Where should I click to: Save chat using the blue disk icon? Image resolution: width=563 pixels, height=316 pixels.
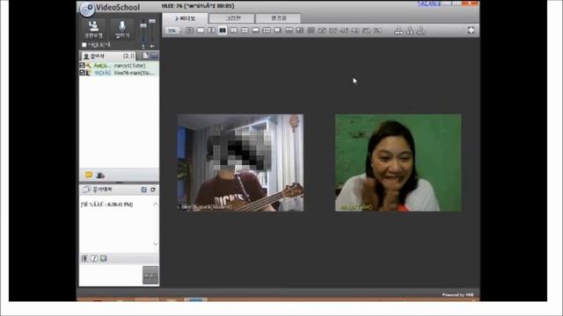click(144, 190)
